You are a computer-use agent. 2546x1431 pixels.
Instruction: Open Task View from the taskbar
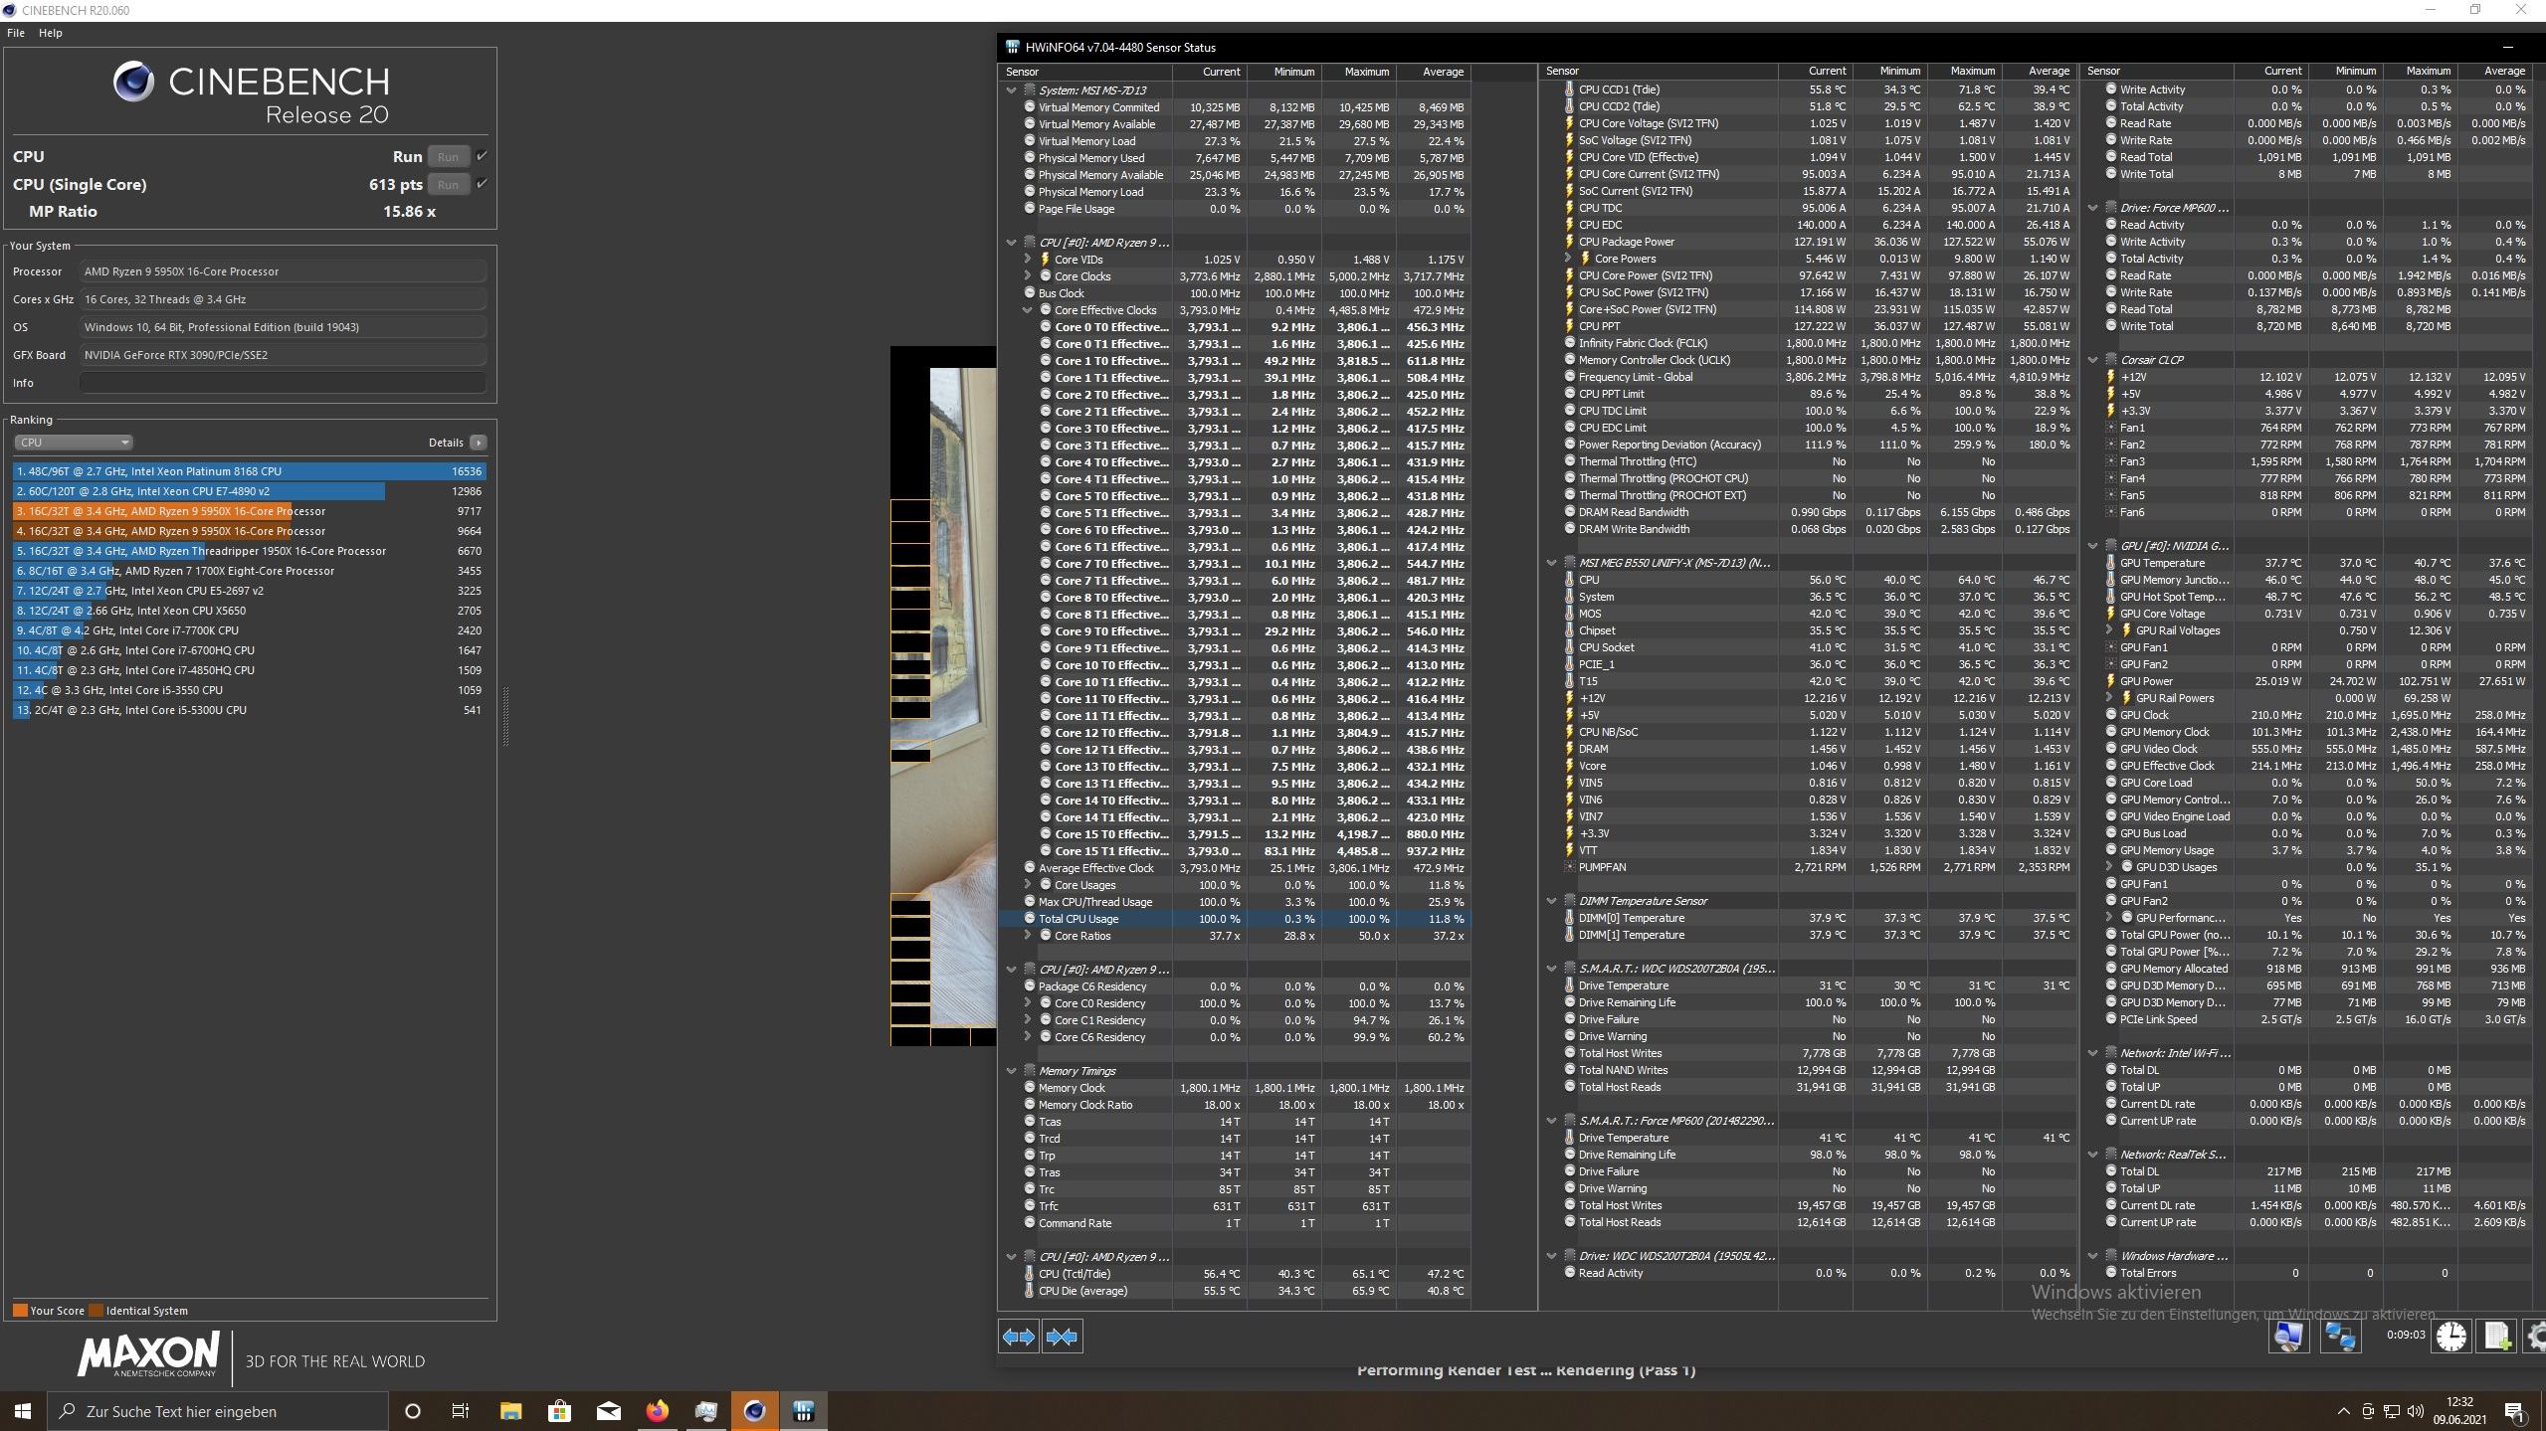pyautogui.click(x=460, y=1411)
